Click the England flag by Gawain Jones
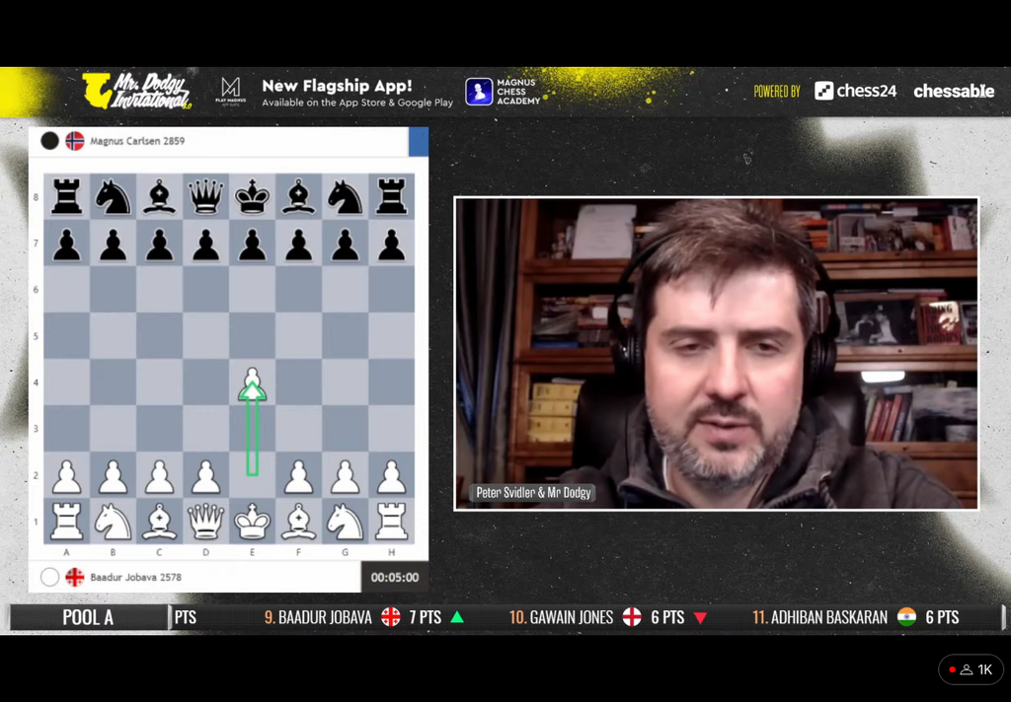Image resolution: width=1011 pixels, height=702 pixels. 632,617
